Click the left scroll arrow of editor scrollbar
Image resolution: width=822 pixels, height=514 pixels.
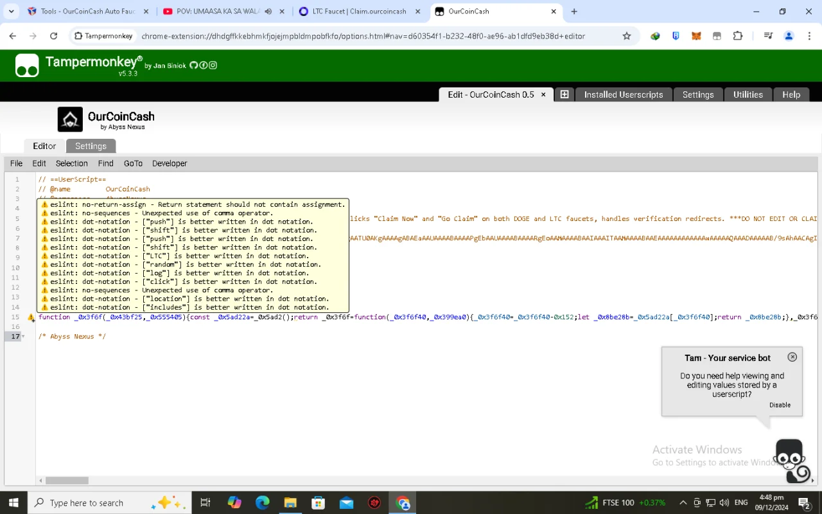41,480
